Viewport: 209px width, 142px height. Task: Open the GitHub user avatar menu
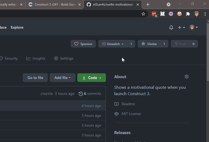[193, 27]
